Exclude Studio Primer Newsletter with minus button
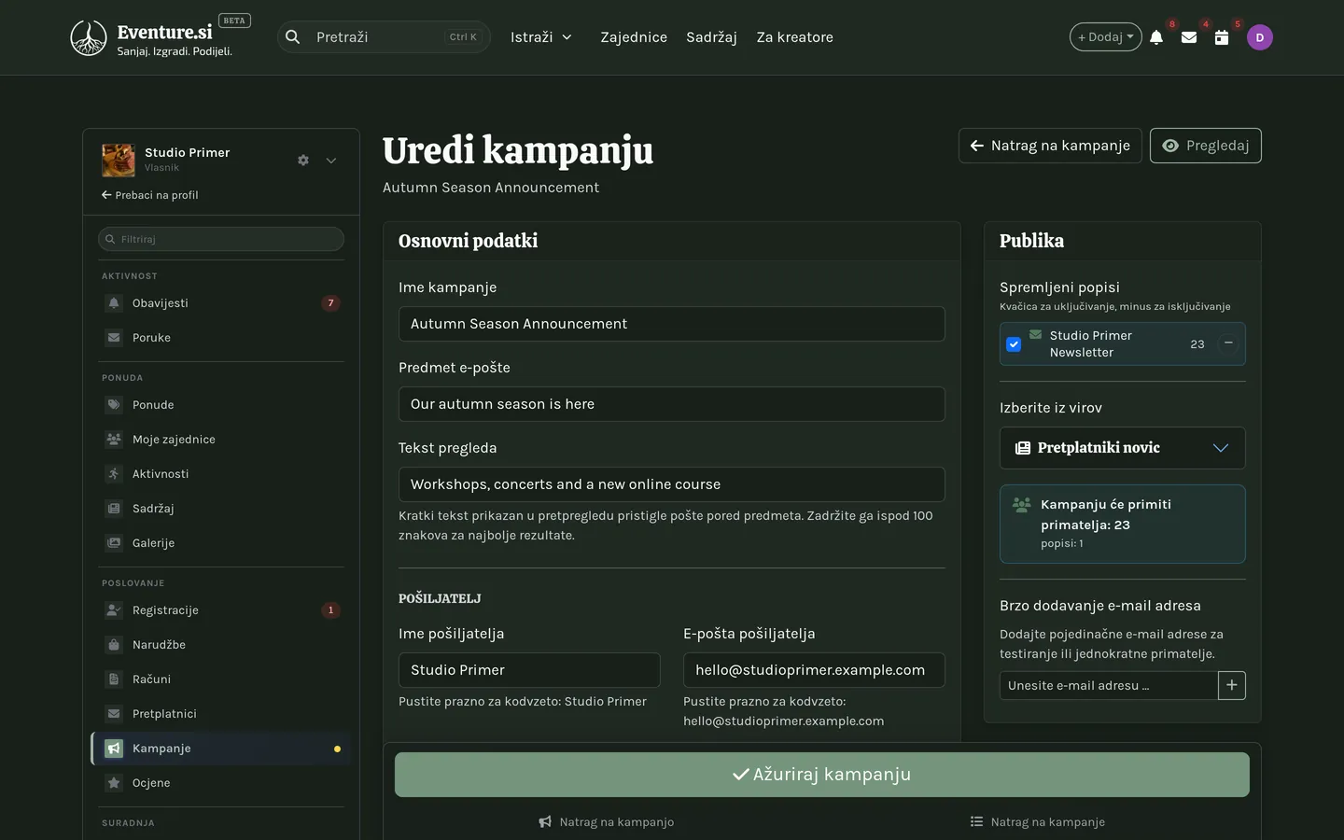The image size is (1344, 840). 1228,343
